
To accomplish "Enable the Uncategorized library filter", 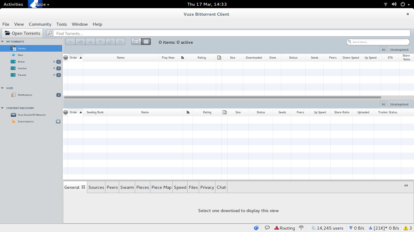I will click(399, 50).
